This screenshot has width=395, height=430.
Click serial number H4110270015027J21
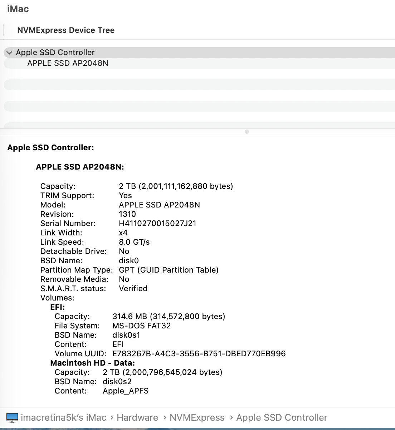(157, 224)
